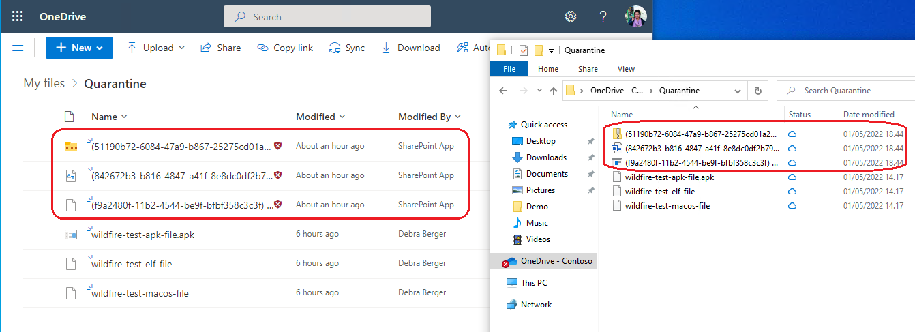Click the help question mark icon
The height and width of the screenshot is (332, 915).
(x=603, y=16)
